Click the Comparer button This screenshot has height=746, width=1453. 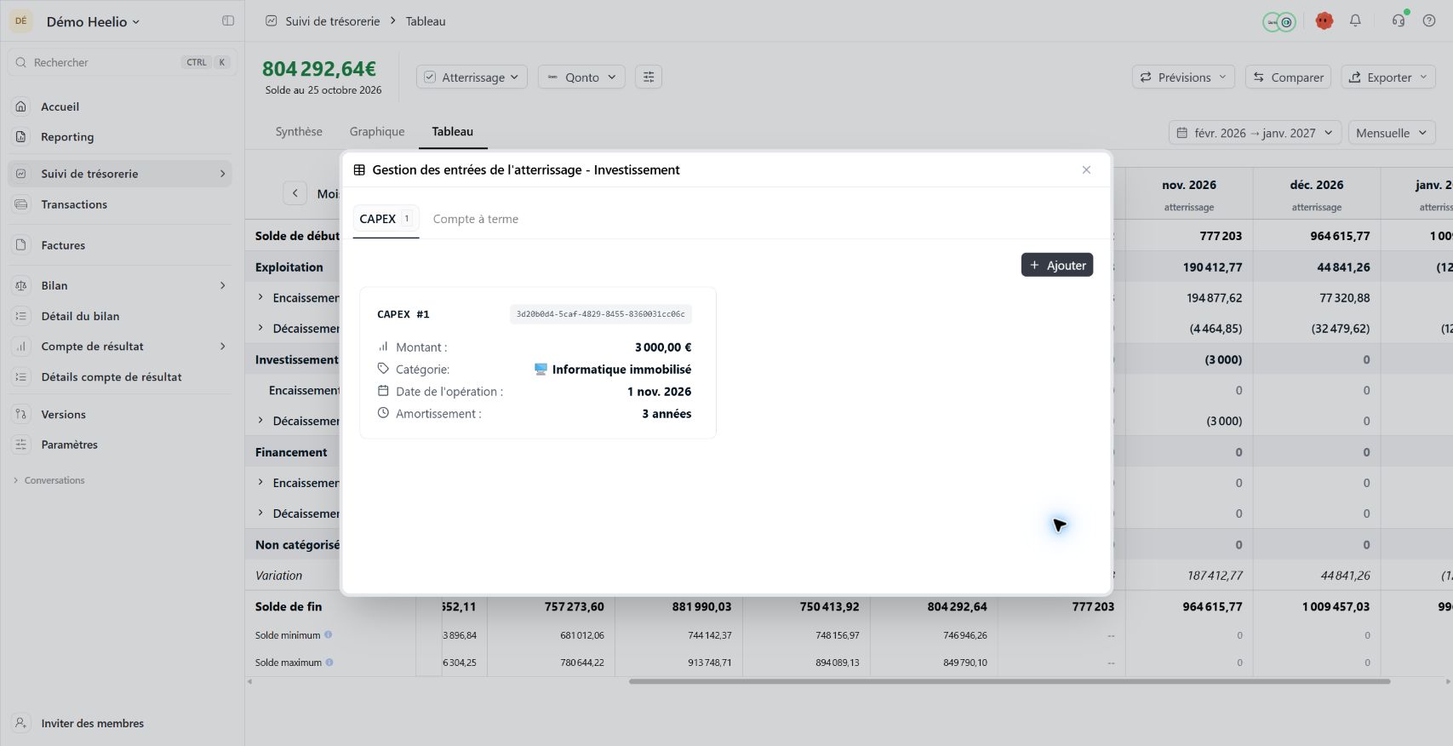(1289, 77)
